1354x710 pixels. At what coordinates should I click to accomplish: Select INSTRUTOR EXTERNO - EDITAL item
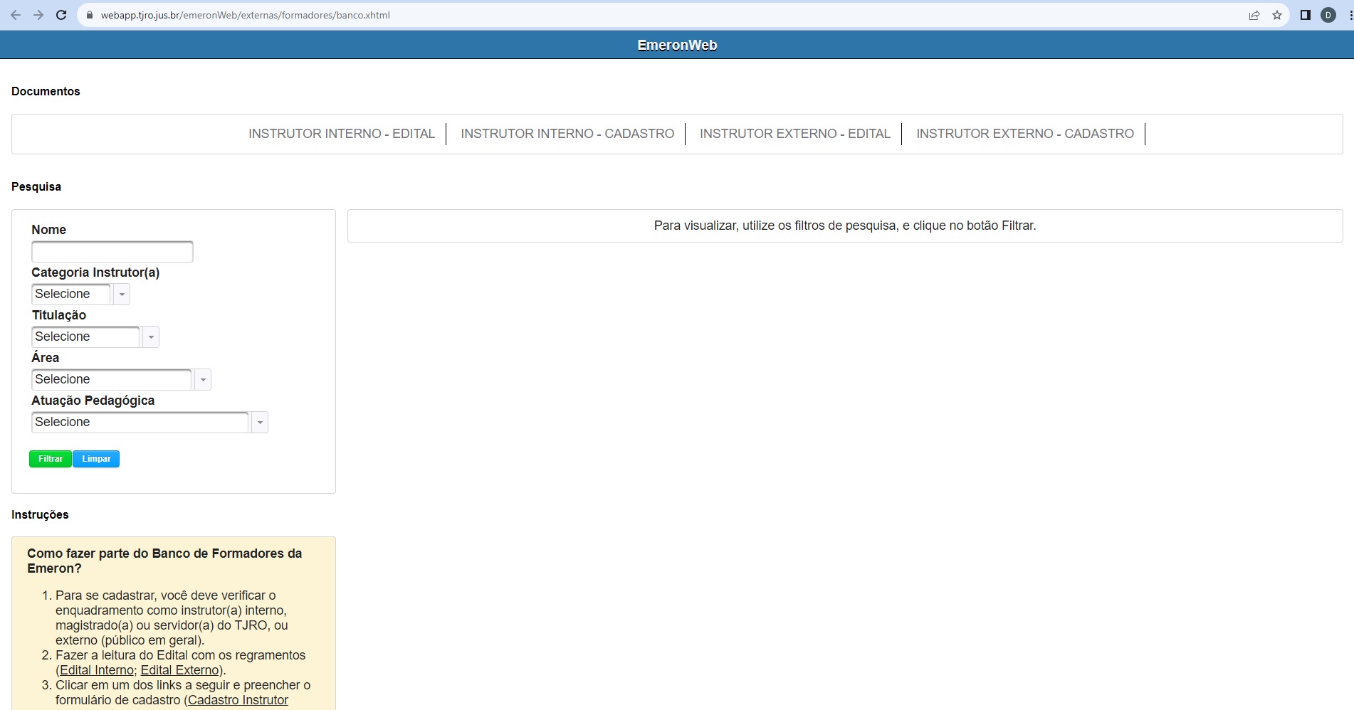[794, 134]
